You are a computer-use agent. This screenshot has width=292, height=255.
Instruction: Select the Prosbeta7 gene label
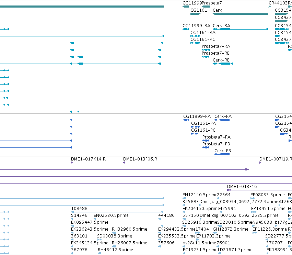coord(212,3)
